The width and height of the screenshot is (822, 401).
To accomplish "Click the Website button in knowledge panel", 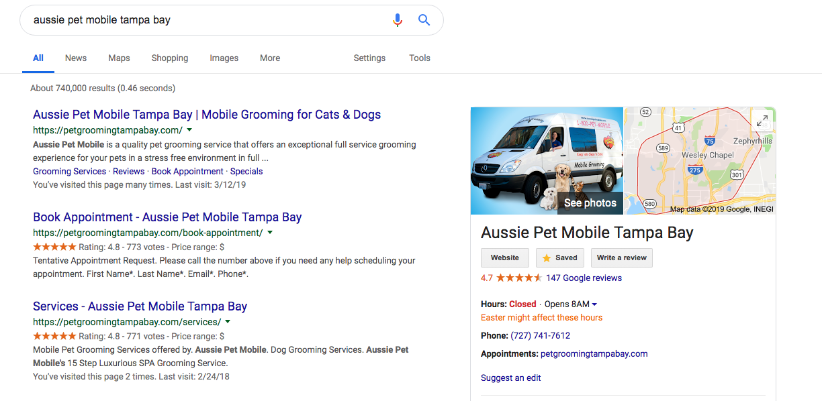I will (505, 257).
